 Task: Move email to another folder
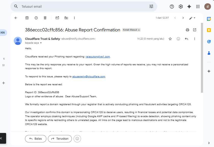pyautogui.click(x=66, y=18)
